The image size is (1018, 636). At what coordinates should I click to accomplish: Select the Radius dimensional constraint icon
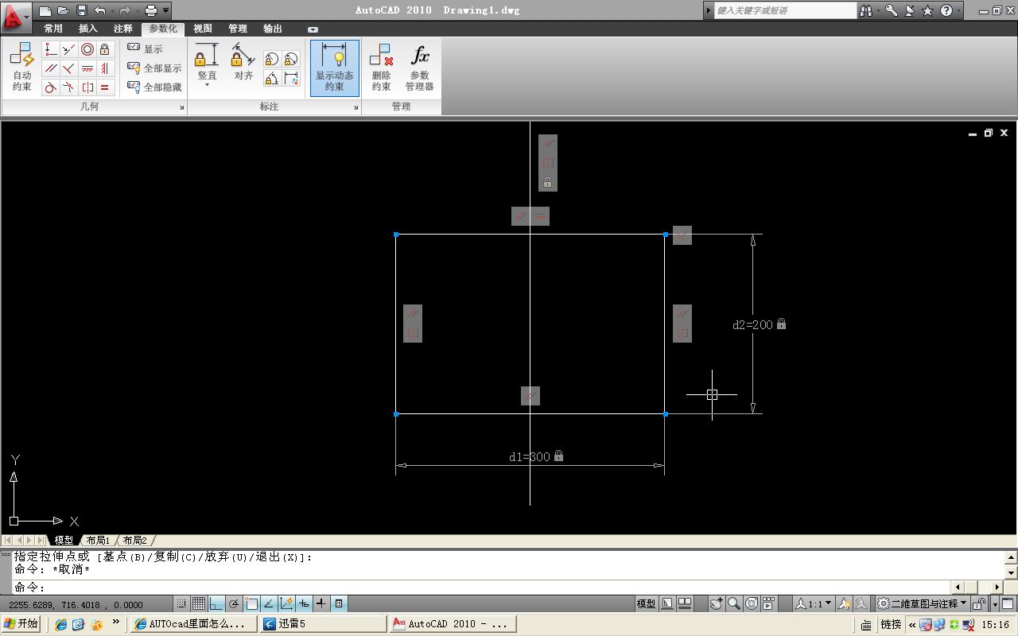pos(272,59)
